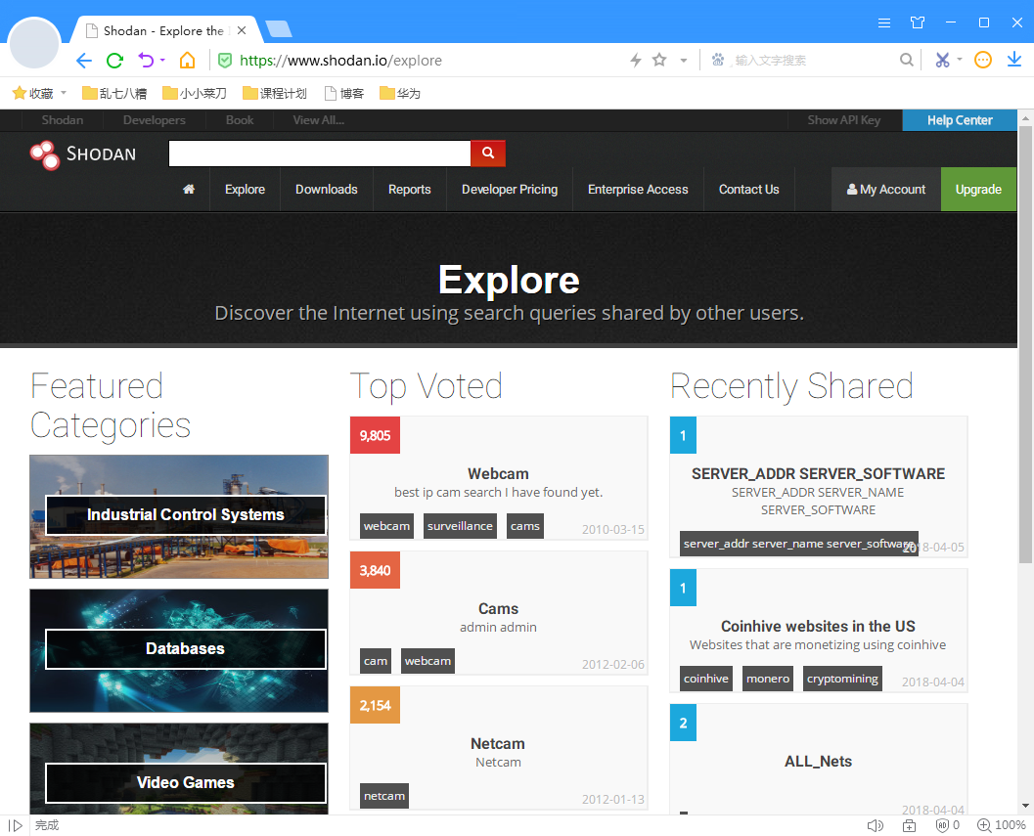Open the Contact Us page

tap(749, 190)
